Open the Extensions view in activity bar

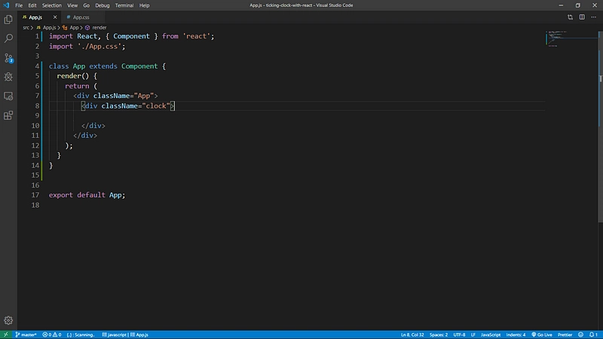[x=8, y=115]
